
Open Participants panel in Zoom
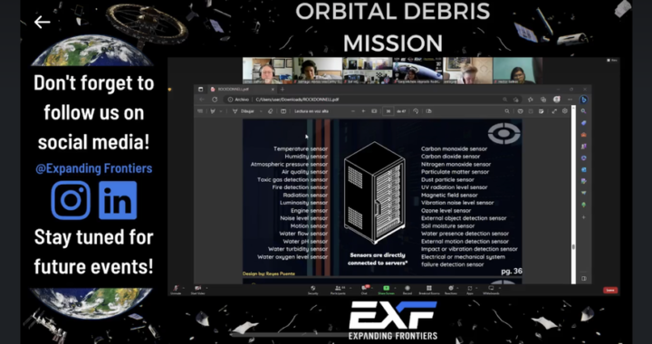point(338,290)
